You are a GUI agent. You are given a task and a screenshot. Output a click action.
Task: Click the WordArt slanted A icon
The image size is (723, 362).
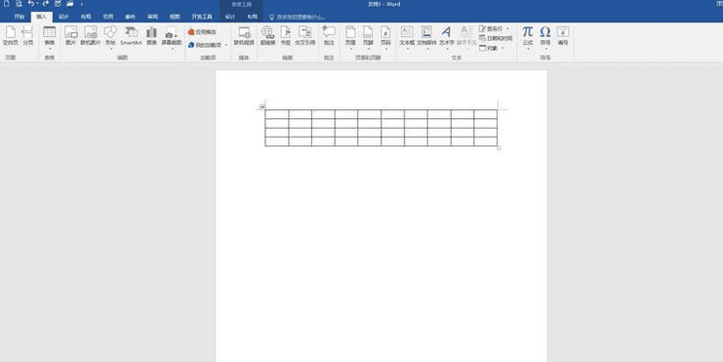446,36
